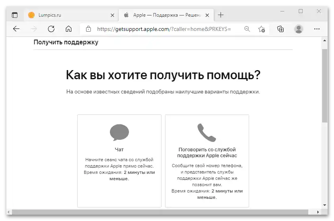Click the scroll down arrow

(x=324, y=205)
